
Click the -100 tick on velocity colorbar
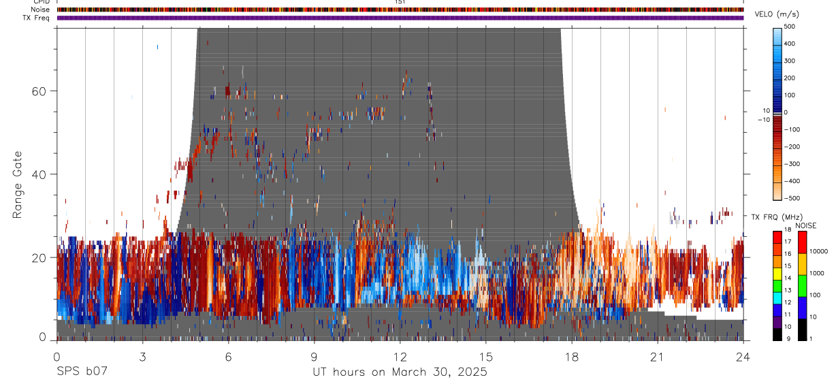click(x=792, y=129)
